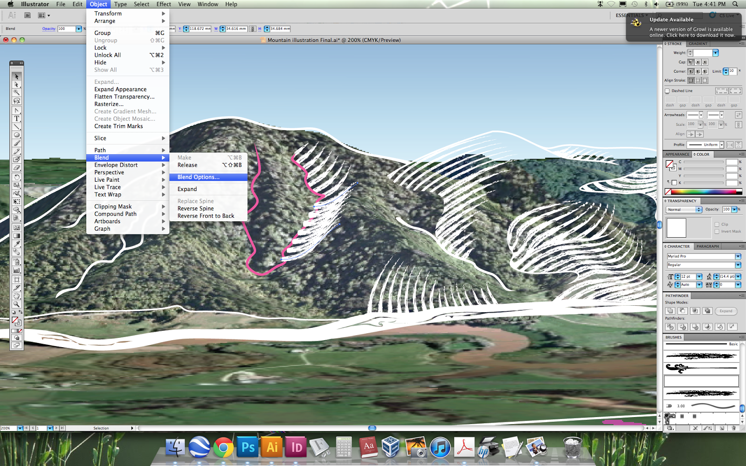Activate the Rotate tool
The width and height of the screenshot is (746, 466).
[17, 177]
